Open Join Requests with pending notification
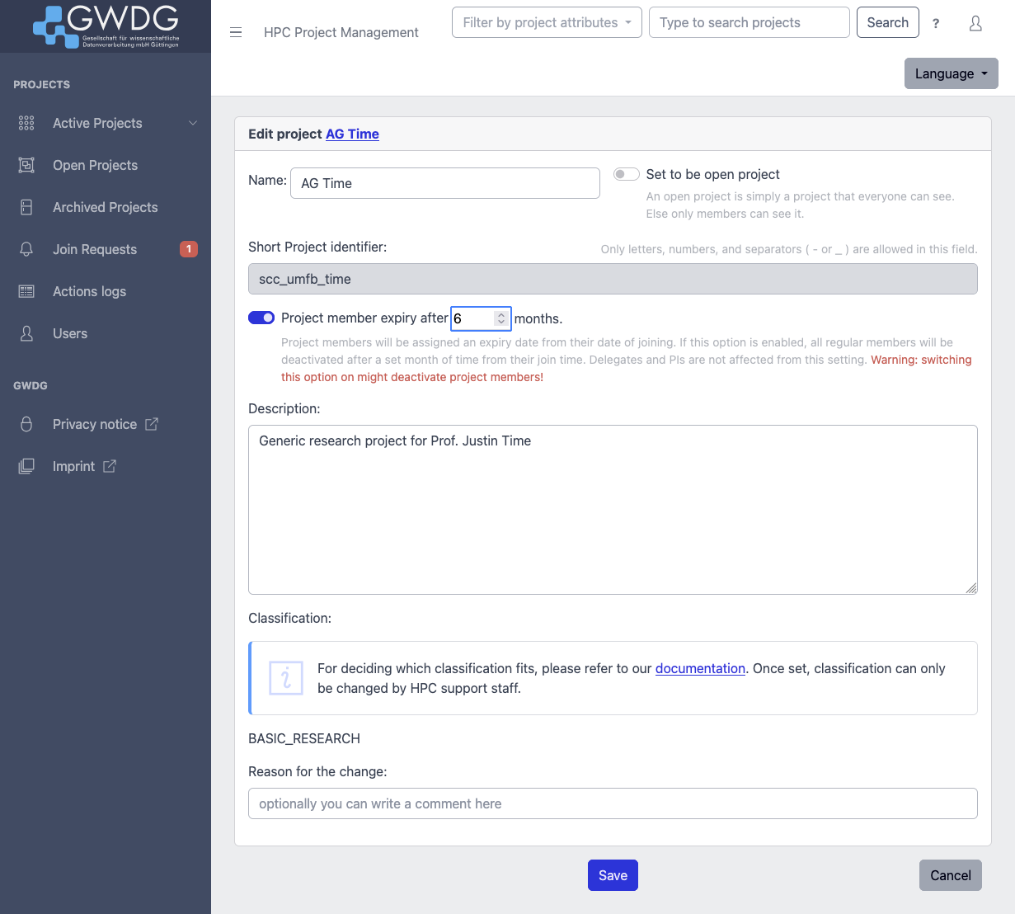Image resolution: width=1015 pixels, height=914 pixels. 95,249
